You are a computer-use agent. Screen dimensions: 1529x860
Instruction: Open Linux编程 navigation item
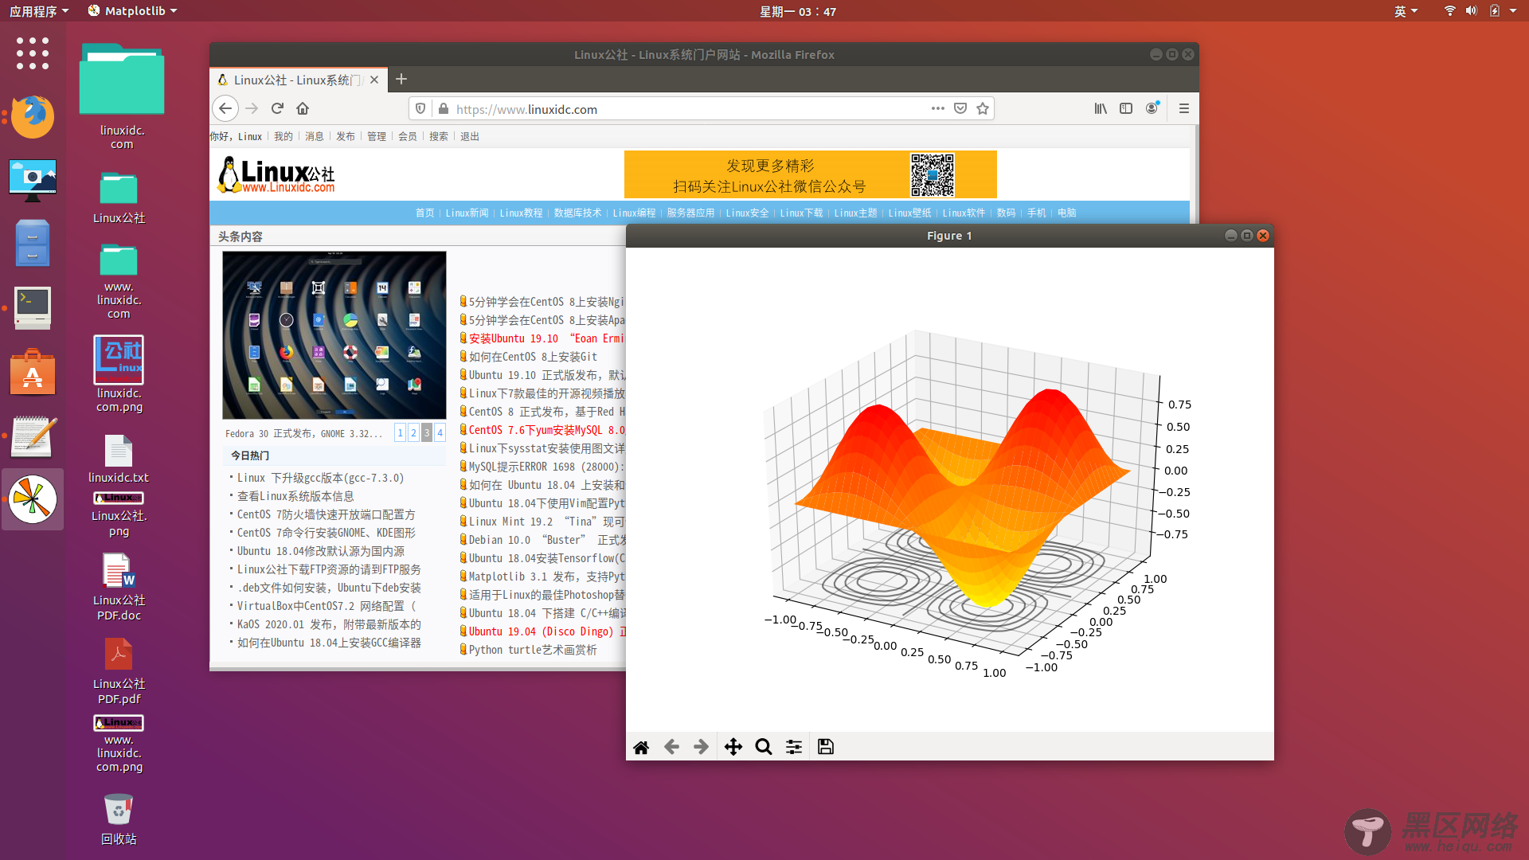point(634,213)
